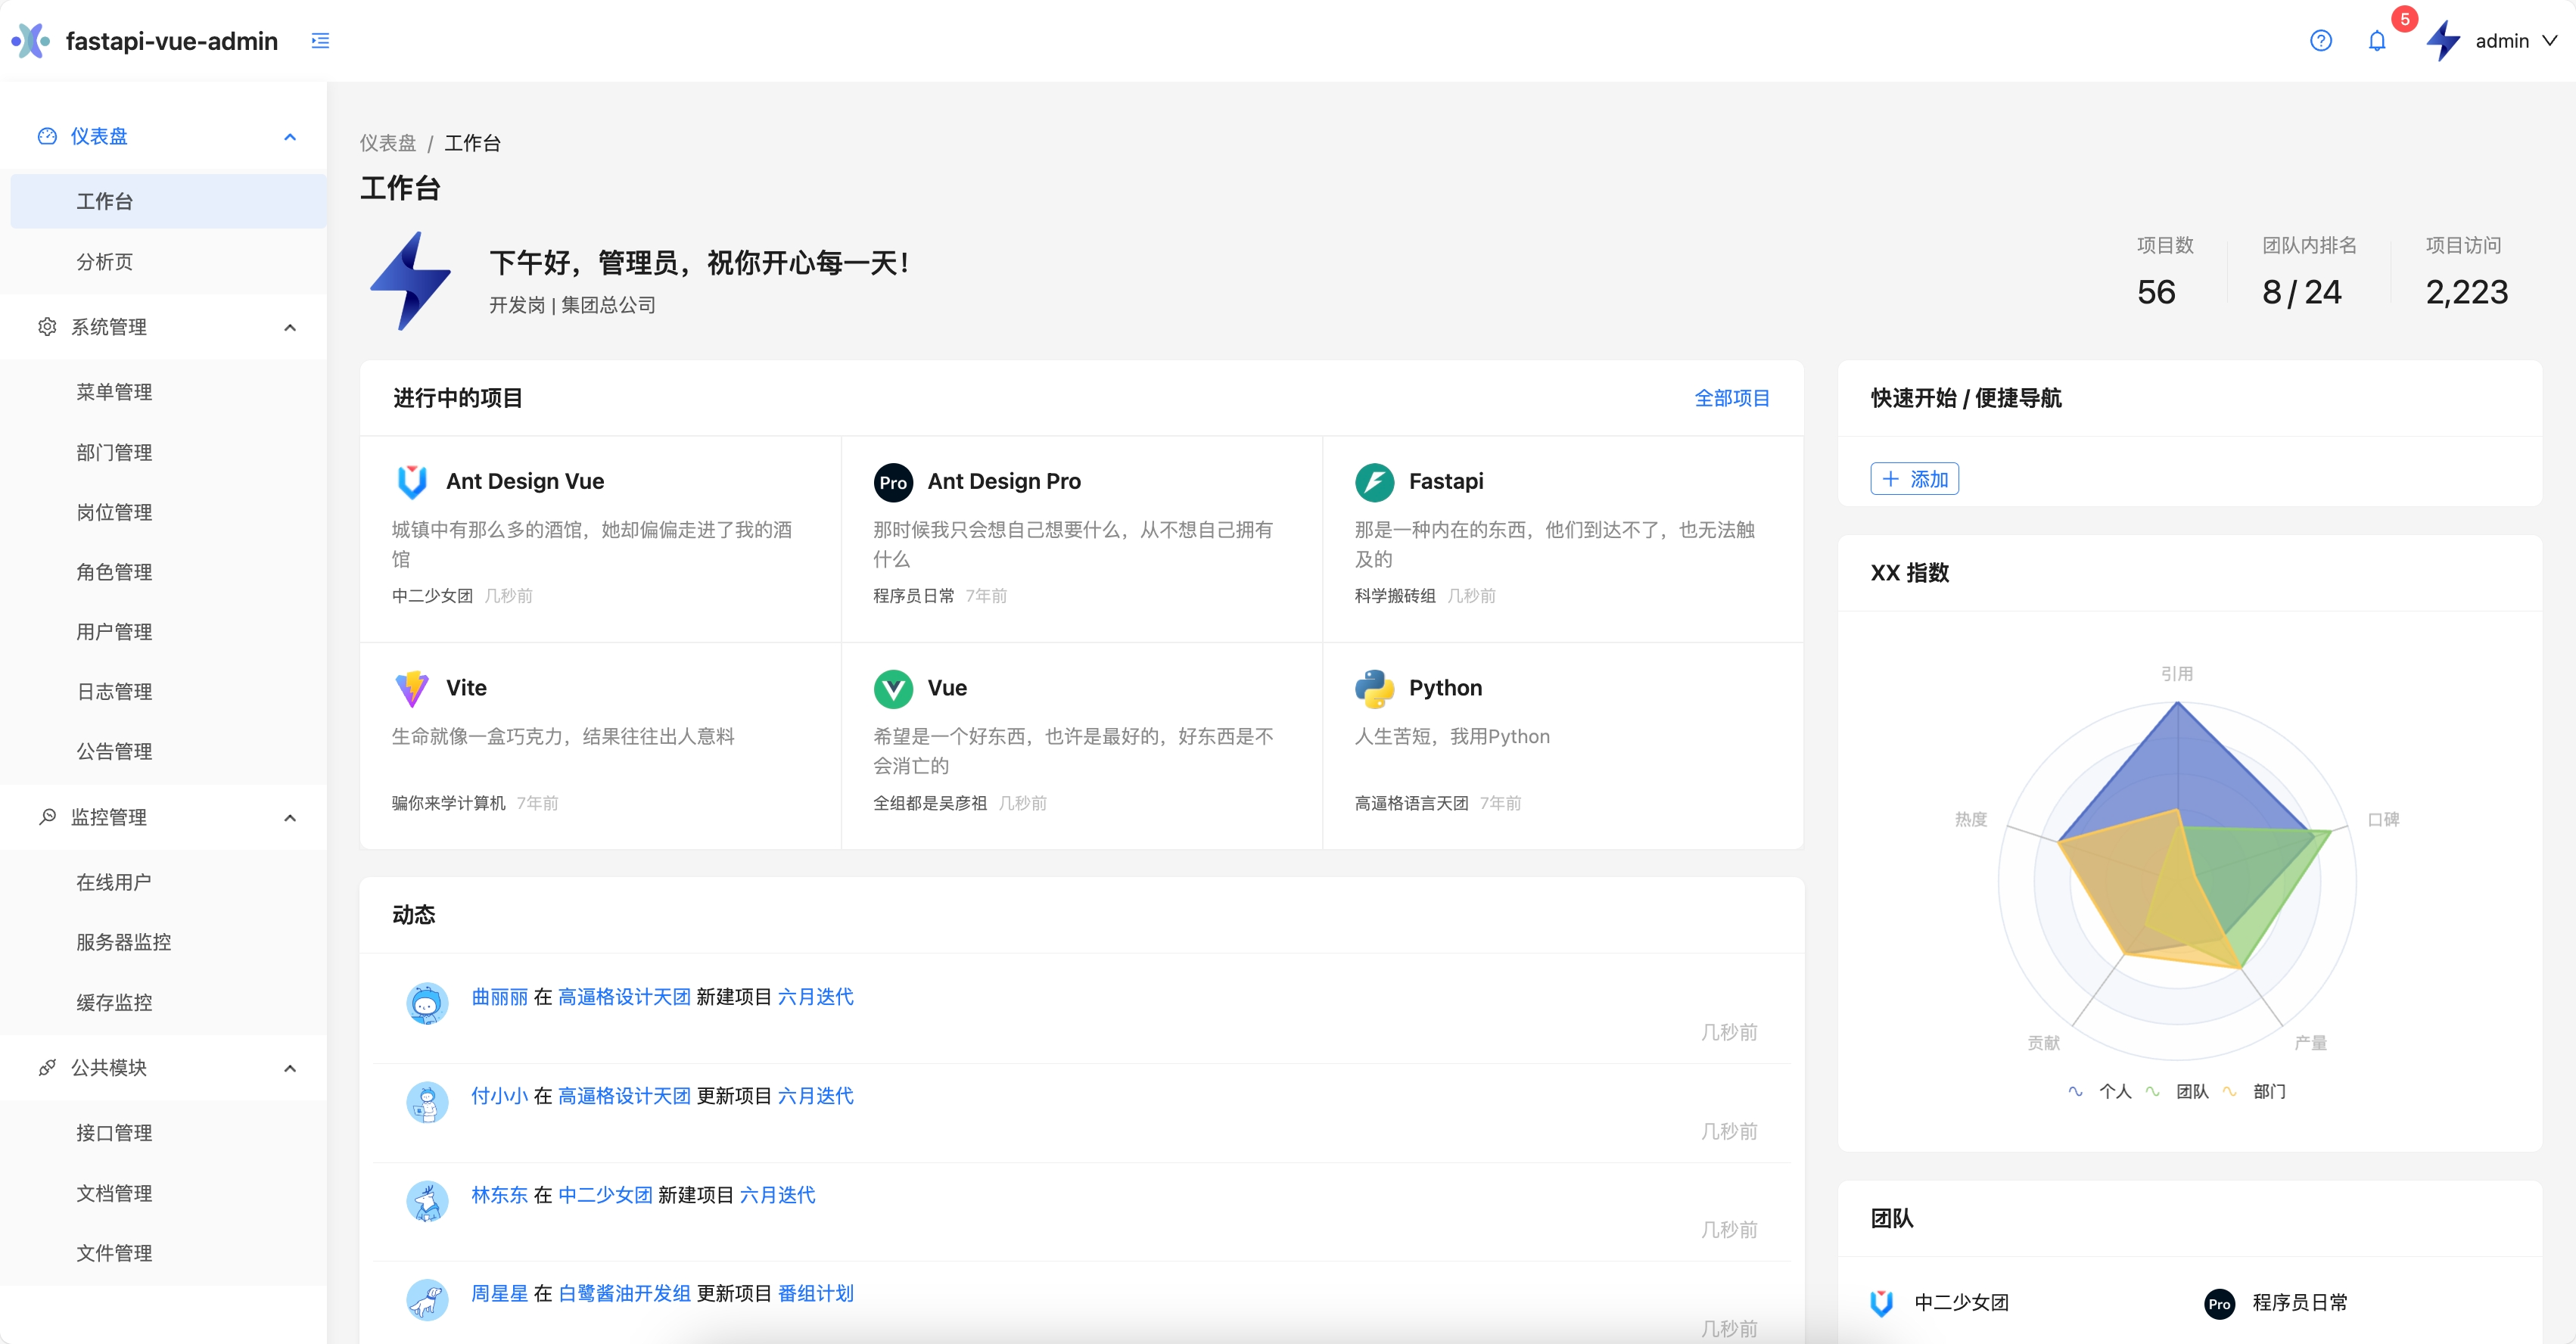Click the 全部项目 link

(1732, 398)
